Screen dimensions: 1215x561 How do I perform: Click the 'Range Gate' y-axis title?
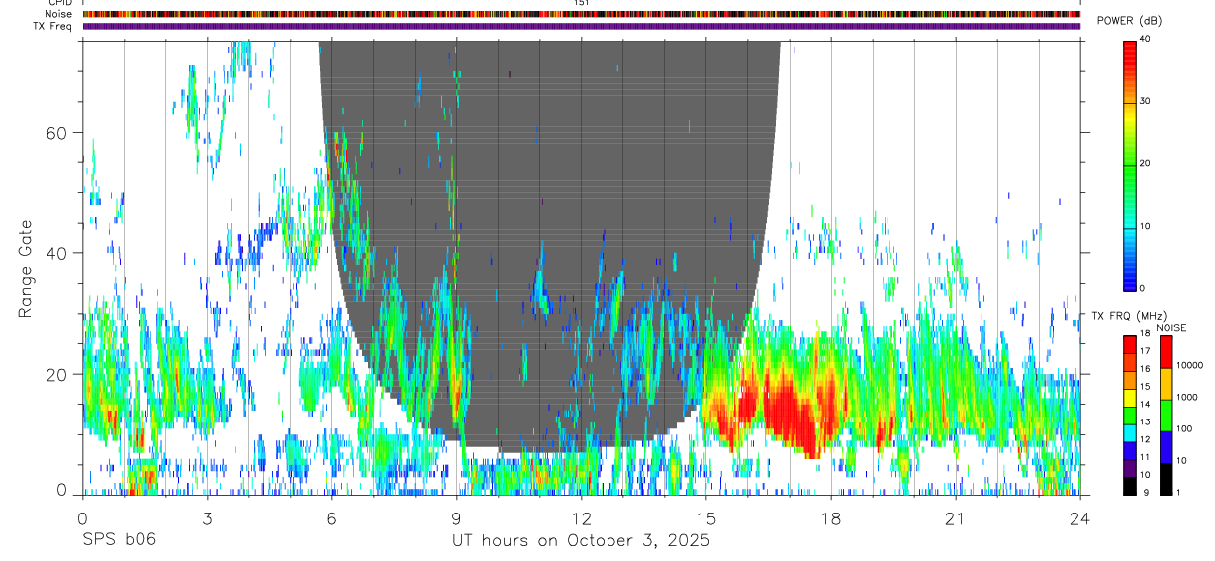point(25,269)
